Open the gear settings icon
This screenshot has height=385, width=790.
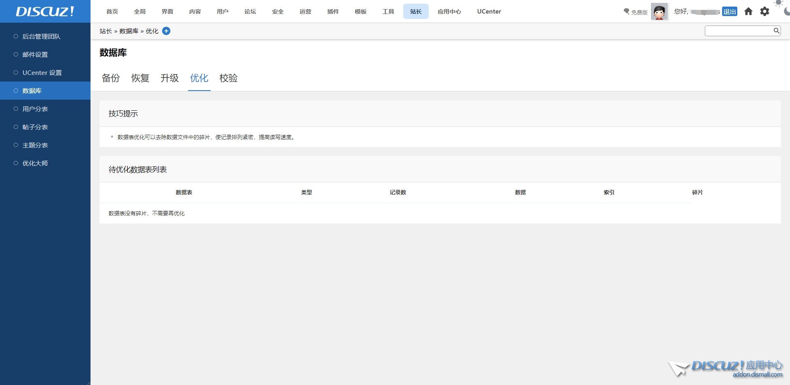click(x=764, y=12)
